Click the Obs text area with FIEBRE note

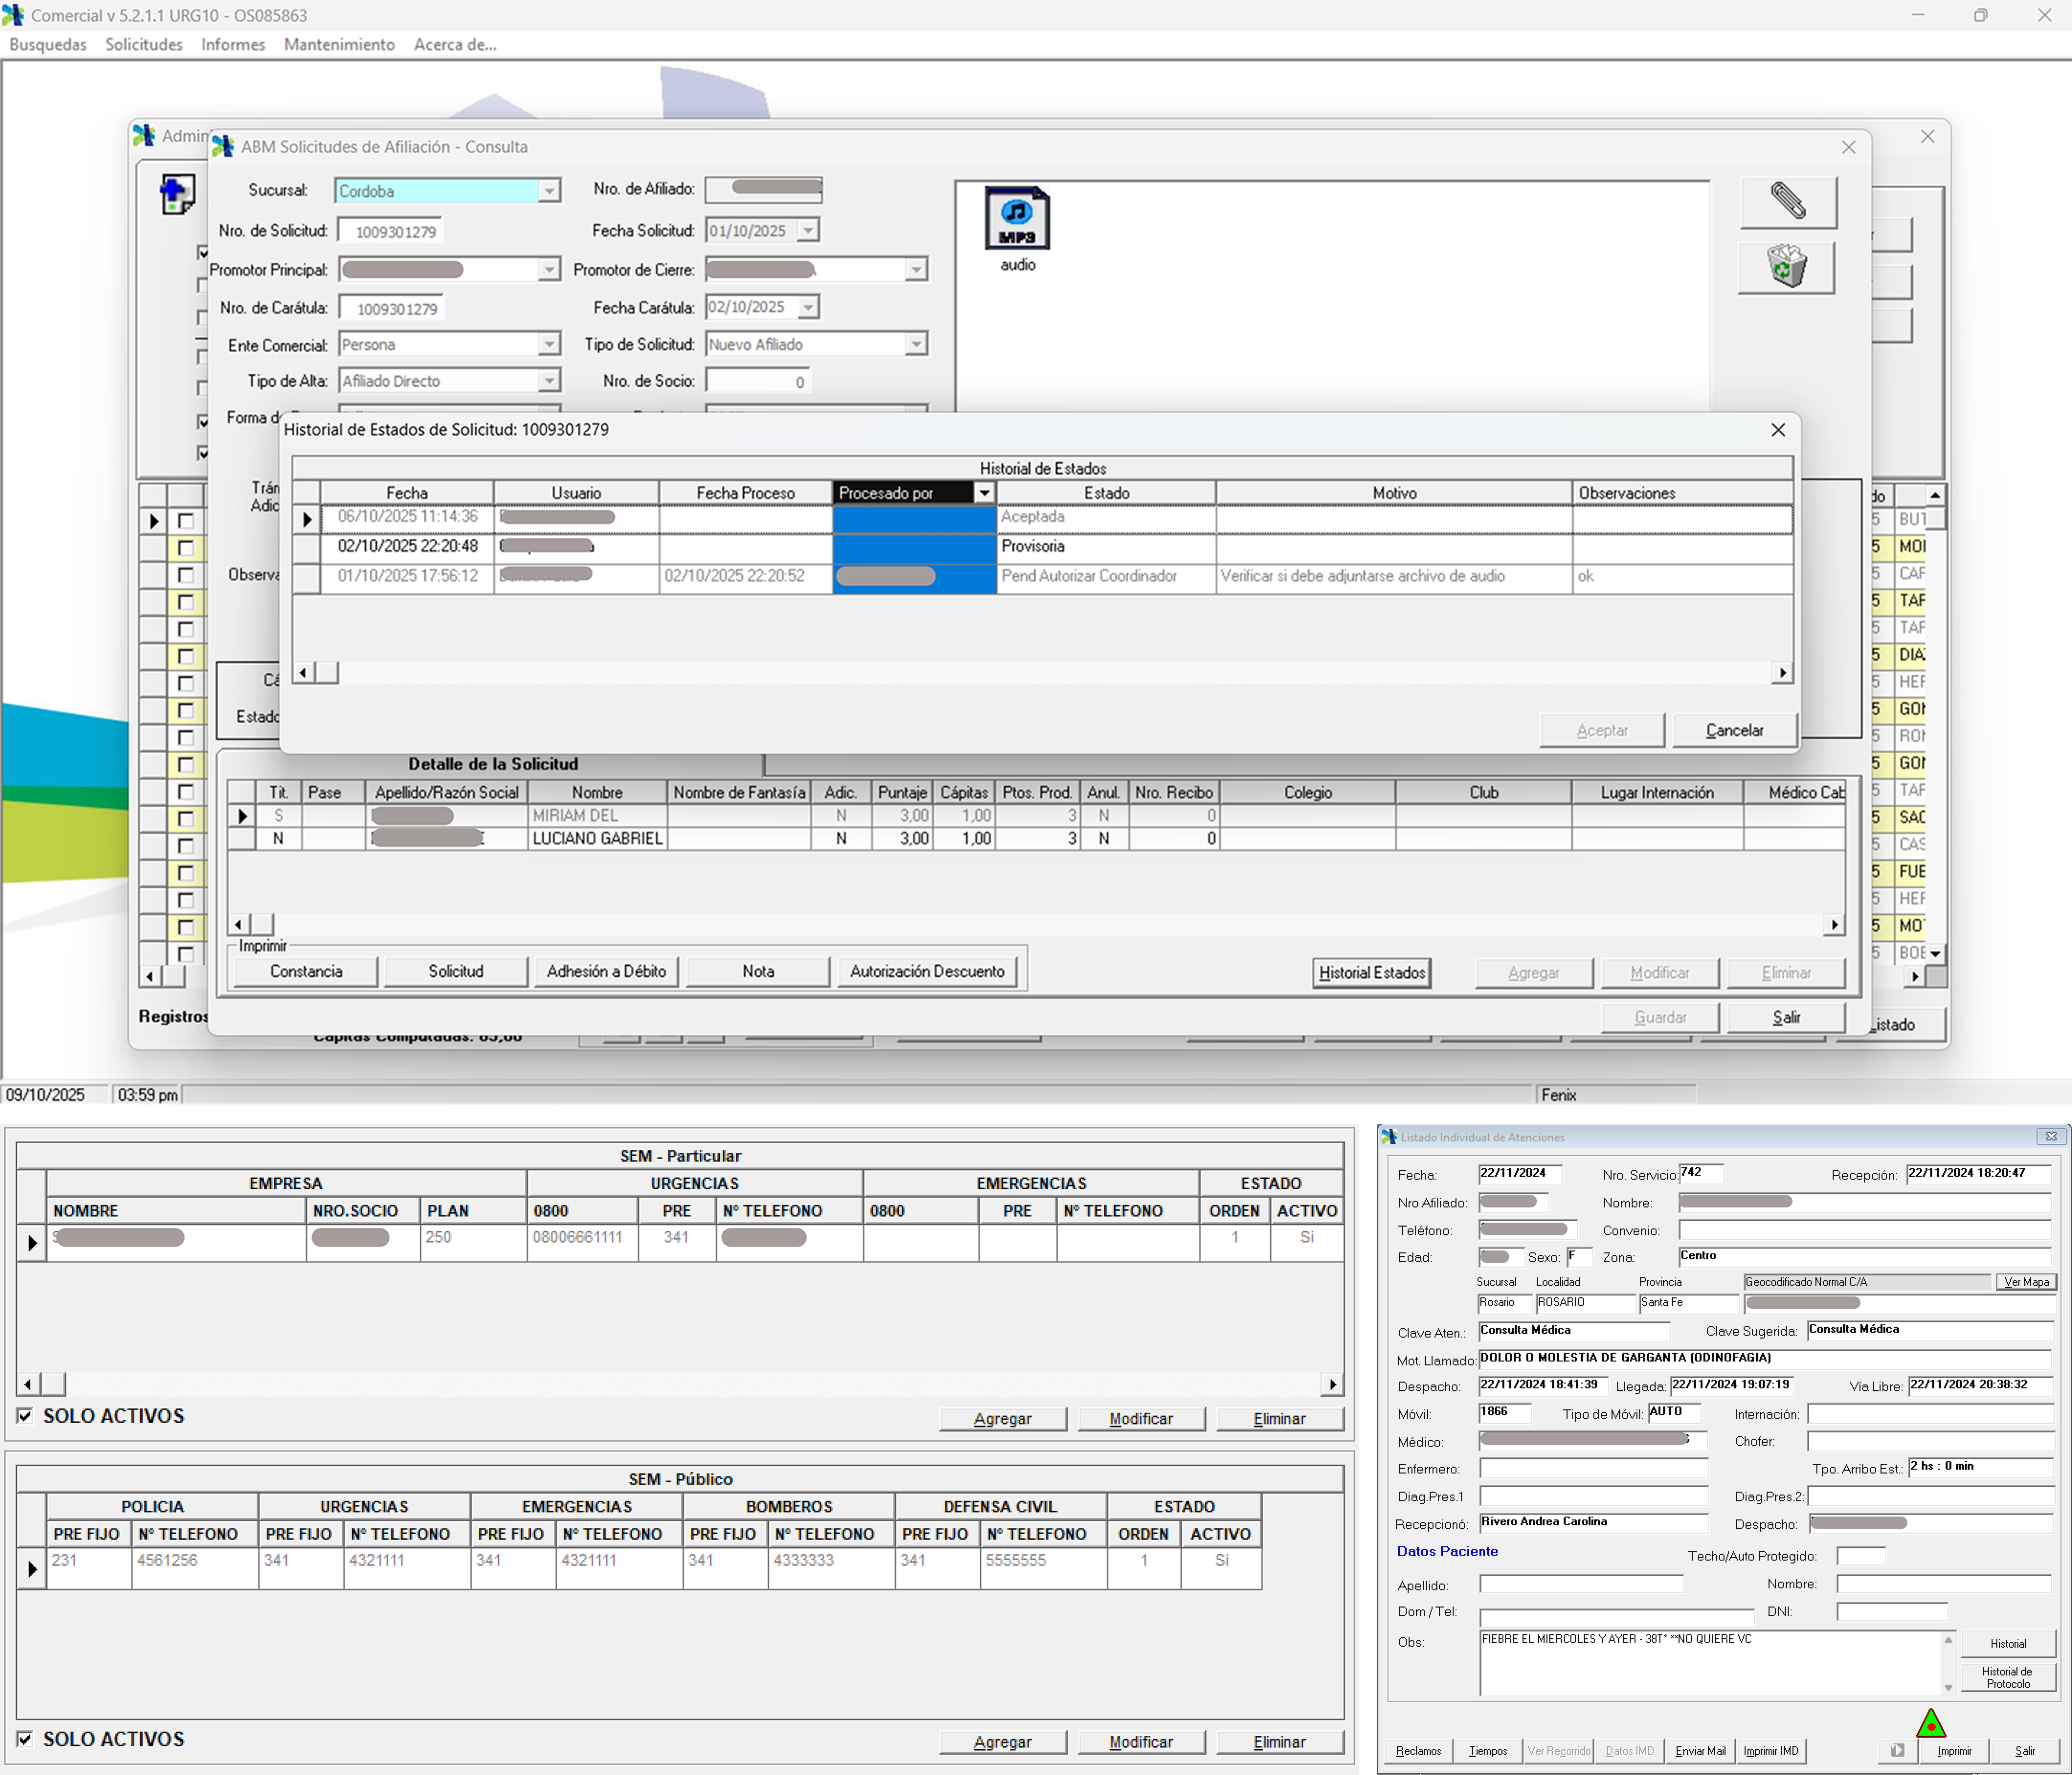pyautogui.click(x=1710, y=1663)
